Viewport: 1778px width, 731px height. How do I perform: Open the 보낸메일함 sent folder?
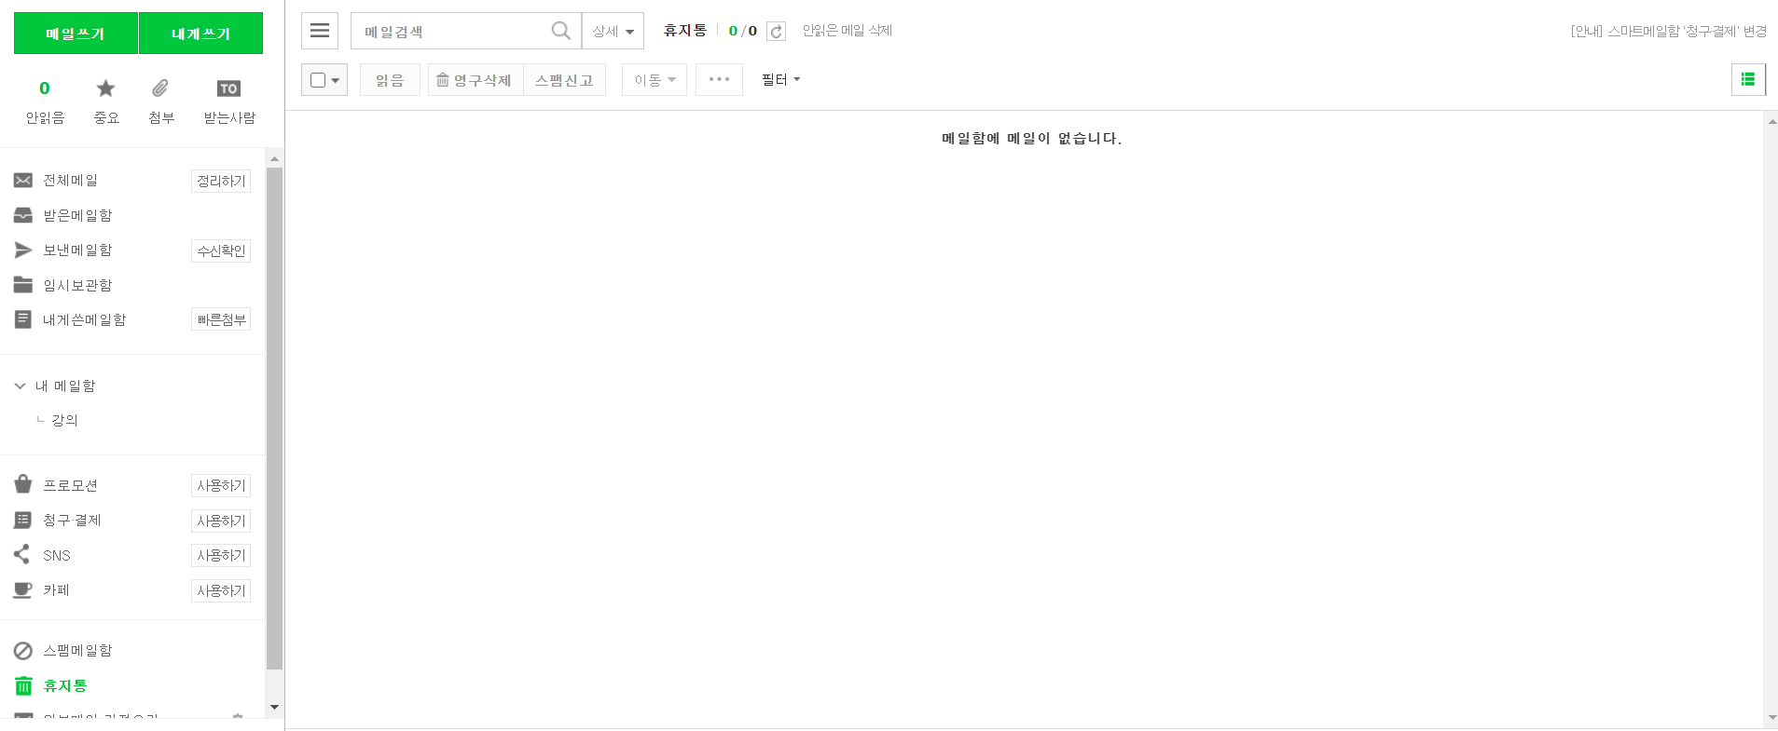tap(77, 250)
